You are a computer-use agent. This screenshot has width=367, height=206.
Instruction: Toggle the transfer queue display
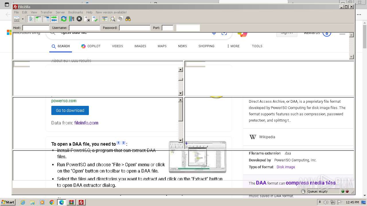pyautogui.click(x=54, y=19)
